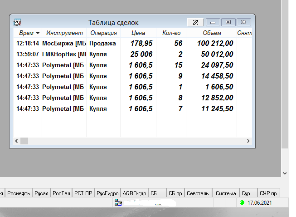This screenshot has height=217, width=296.
Task: Click the table's right scroll arrow
Action: click(248, 141)
